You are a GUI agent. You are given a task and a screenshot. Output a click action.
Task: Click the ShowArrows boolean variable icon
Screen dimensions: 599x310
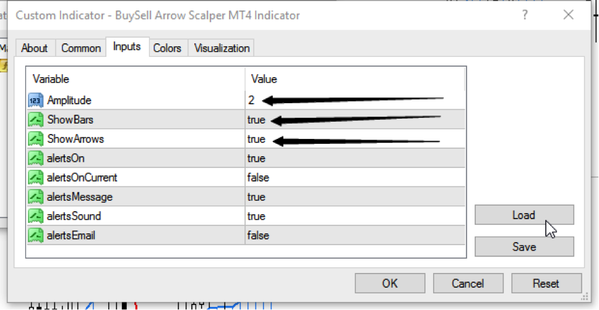(35, 139)
